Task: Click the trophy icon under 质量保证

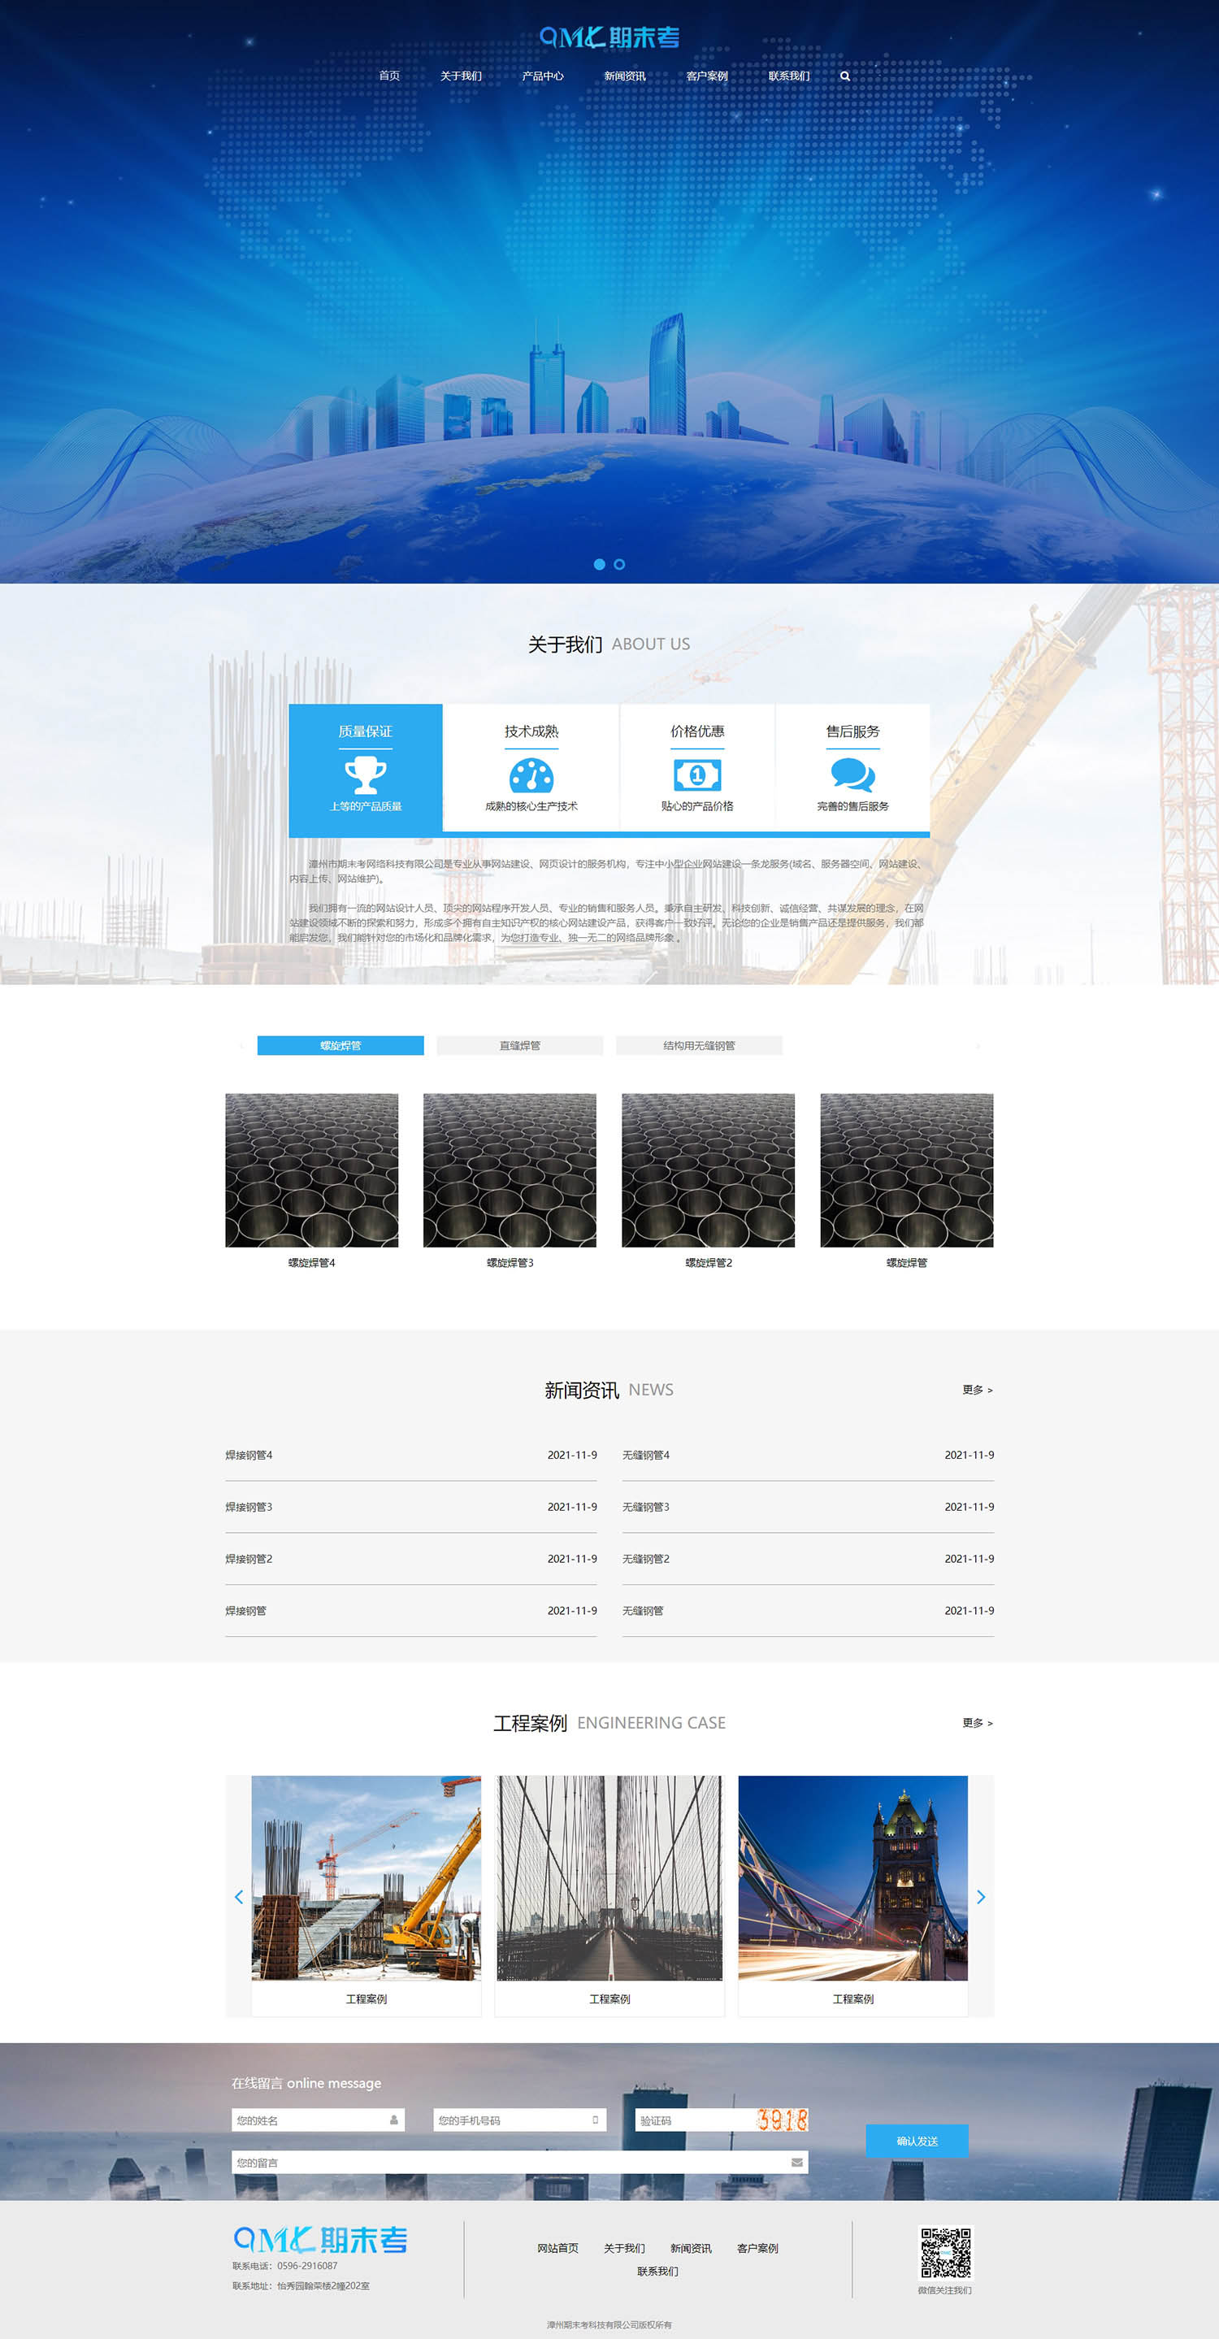Action: click(365, 775)
